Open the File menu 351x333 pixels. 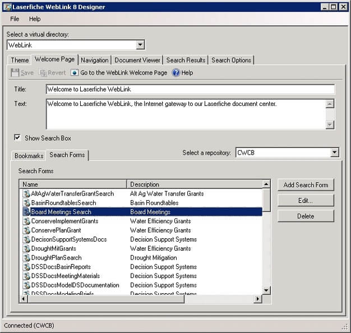point(15,19)
